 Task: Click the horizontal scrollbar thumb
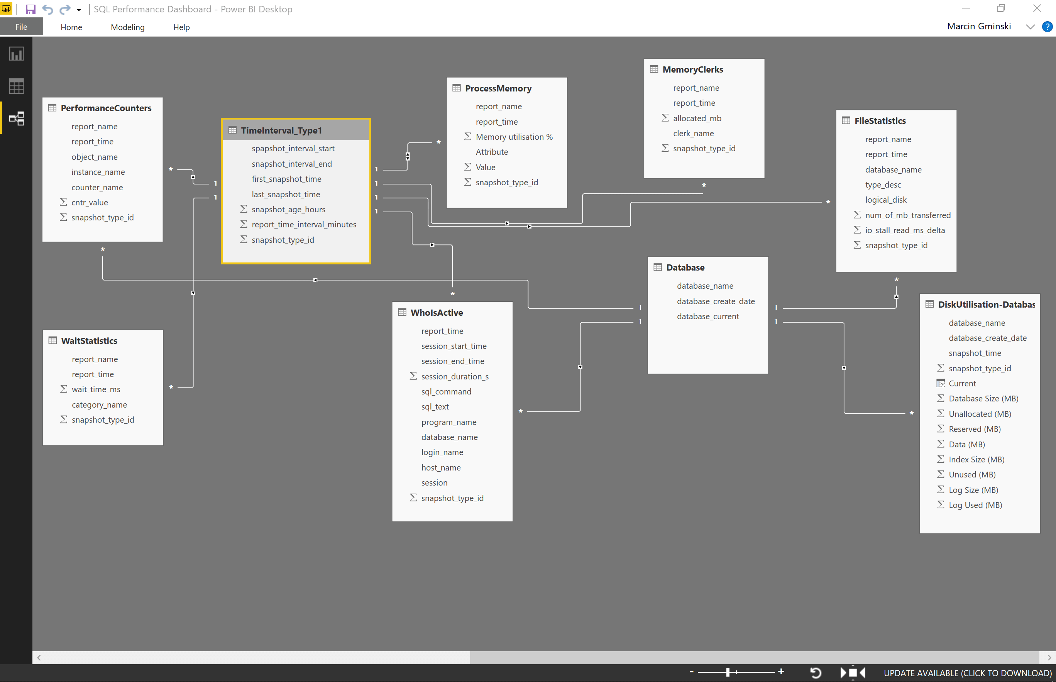point(755,657)
